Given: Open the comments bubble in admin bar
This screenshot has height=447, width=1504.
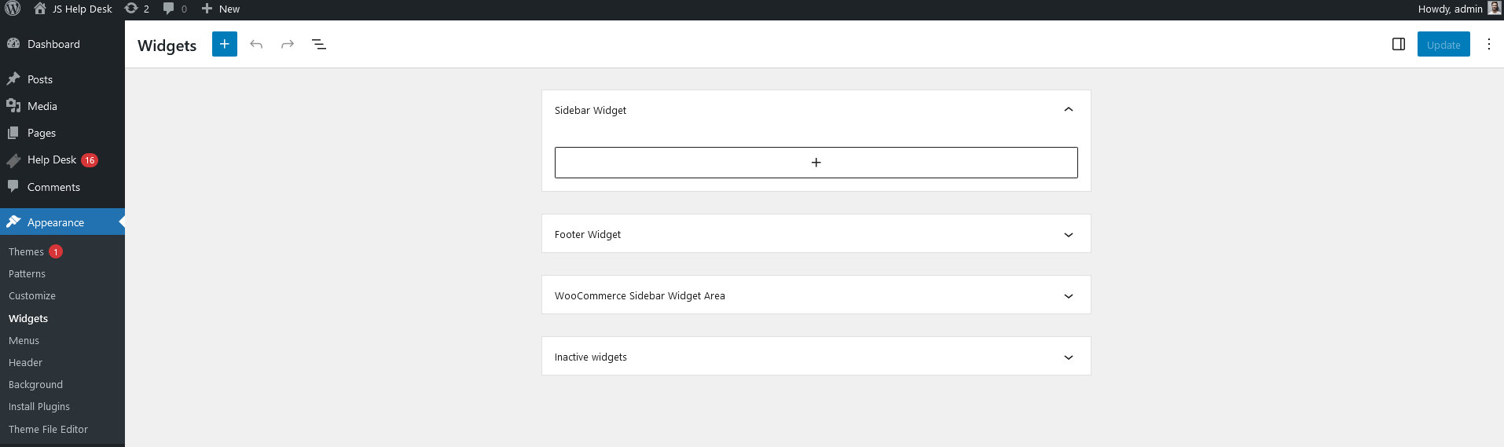Looking at the screenshot, I should coord(174,9).
